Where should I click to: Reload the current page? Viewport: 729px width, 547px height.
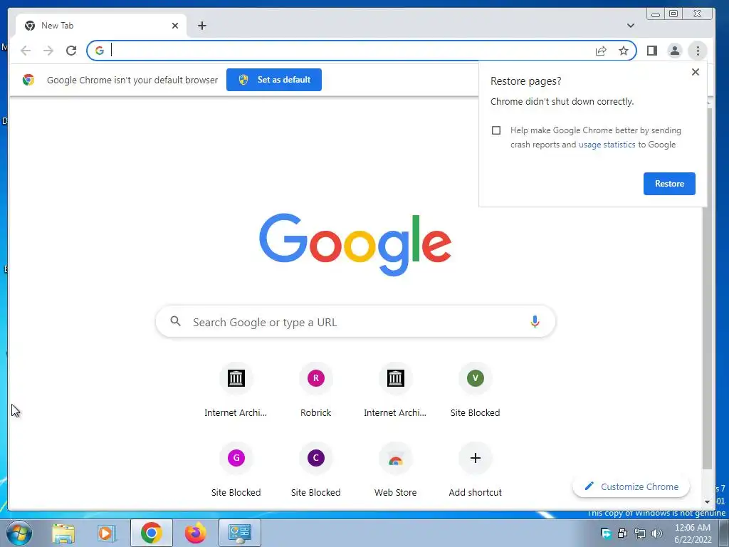[x=71, y=51]
